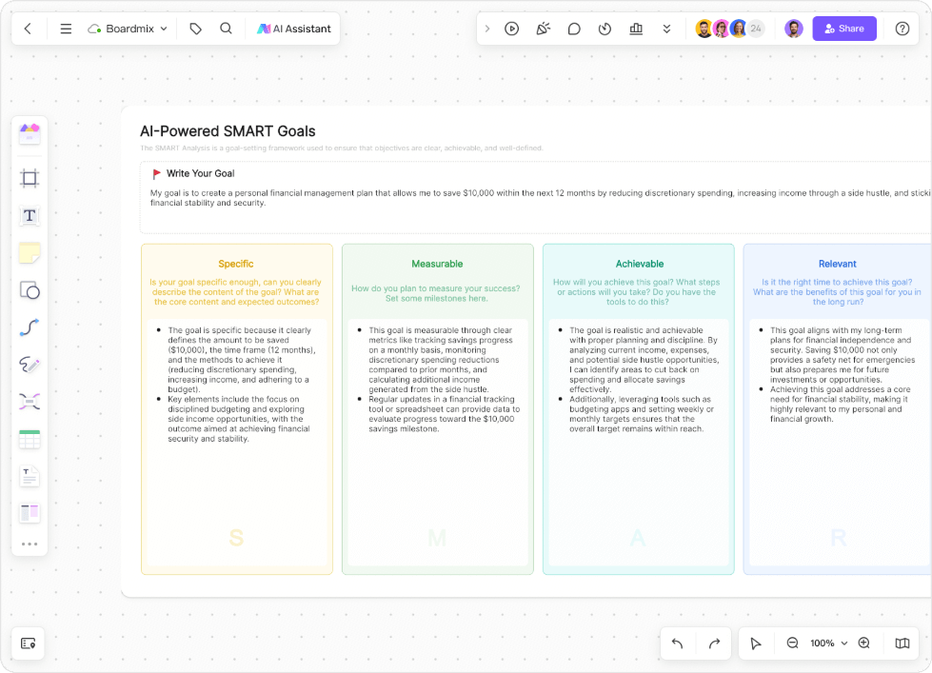Image resolution: width=932 pixels, height=673 pixels.
Task: Click 'Is it the right time' prompt
Action: (x=837, y=292)
